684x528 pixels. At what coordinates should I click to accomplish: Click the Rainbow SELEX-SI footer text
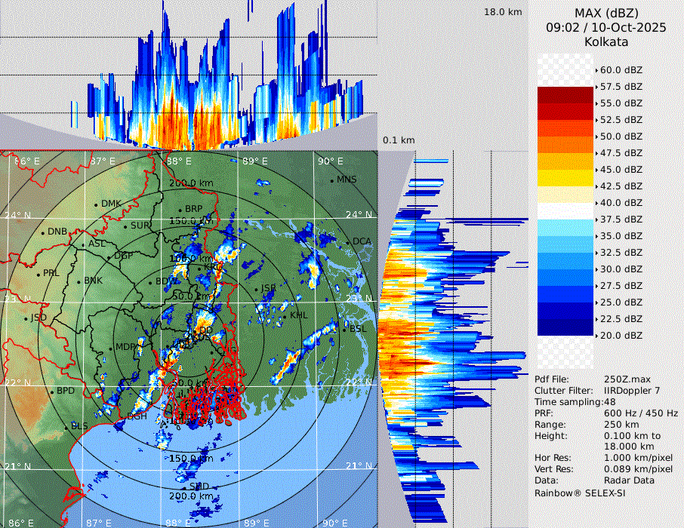[580, 493]
